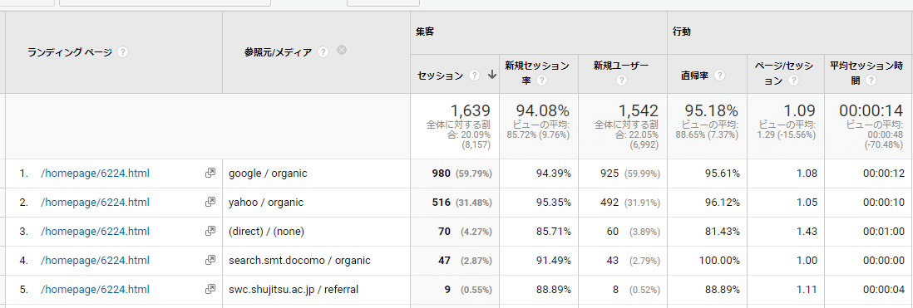Open external link icon for search.smt.docomo row
Screen dimensions: 913x308
(210, 261)
